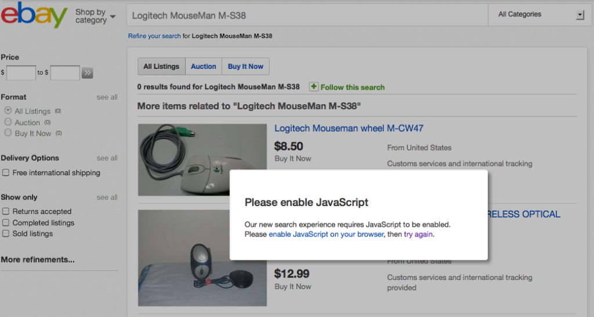Select the All Listings radio button
The image size is (594, 317).
(x=8, y=110)
